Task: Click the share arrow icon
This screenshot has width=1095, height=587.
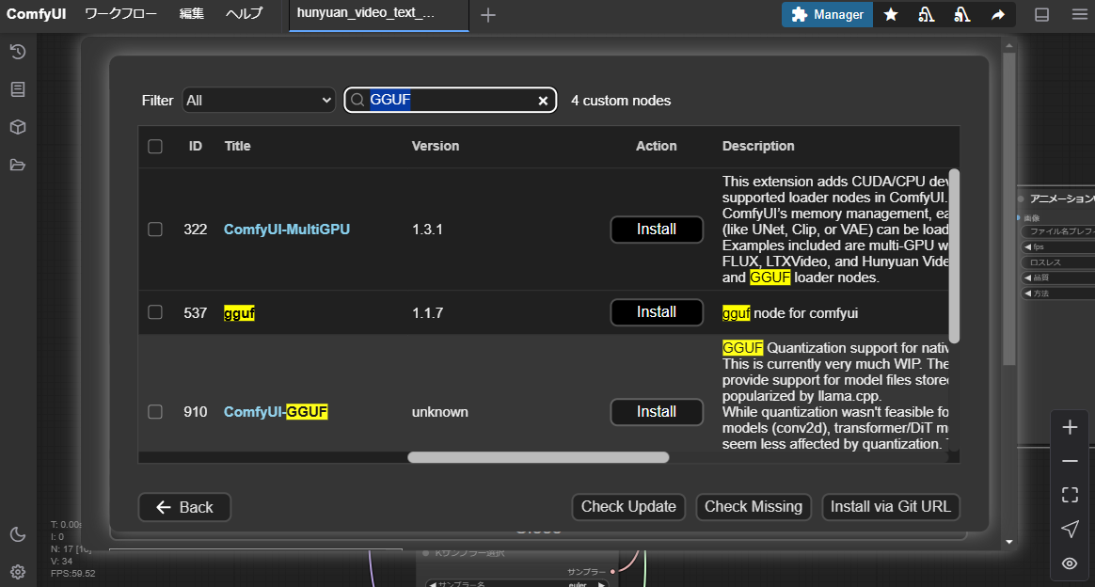Action: (x=998, y=15)
